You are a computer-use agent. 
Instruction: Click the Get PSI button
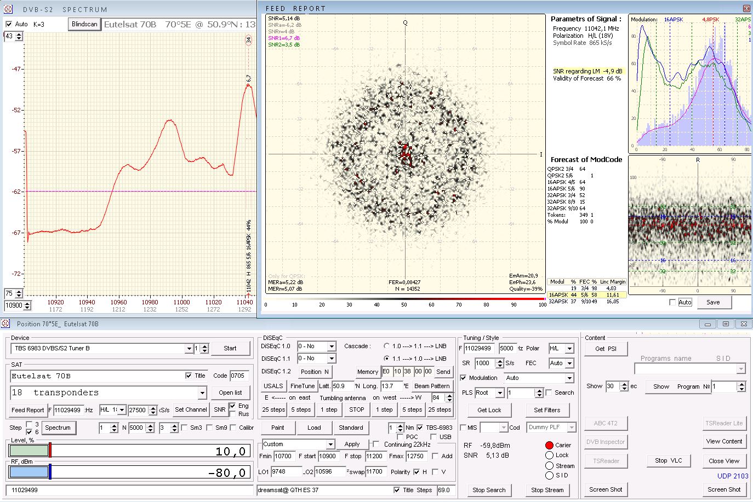(606, 349)
